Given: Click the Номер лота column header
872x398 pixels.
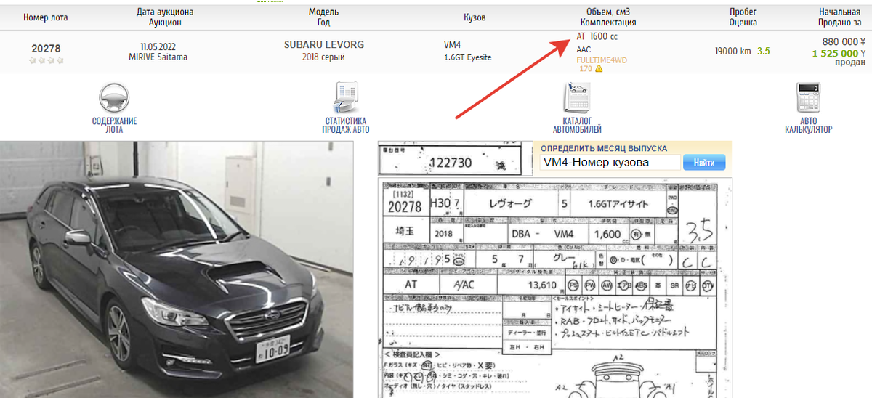Looking at the screenshot, I should pos(47,17).
